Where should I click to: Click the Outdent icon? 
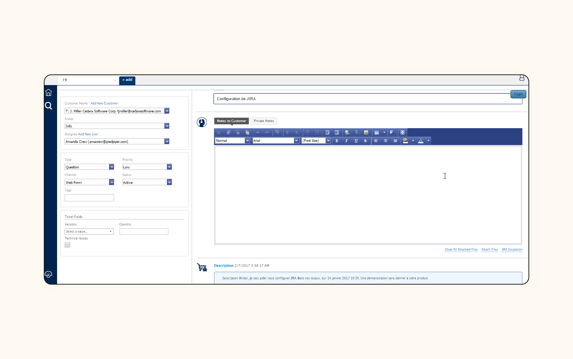coord(337,132)
